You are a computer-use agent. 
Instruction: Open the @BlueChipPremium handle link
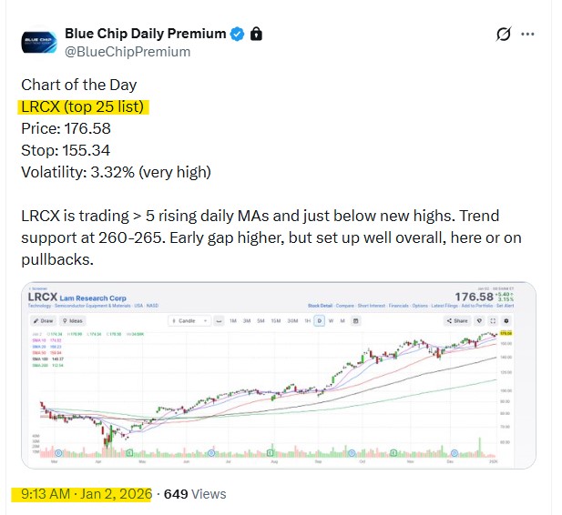pos(128,52)
